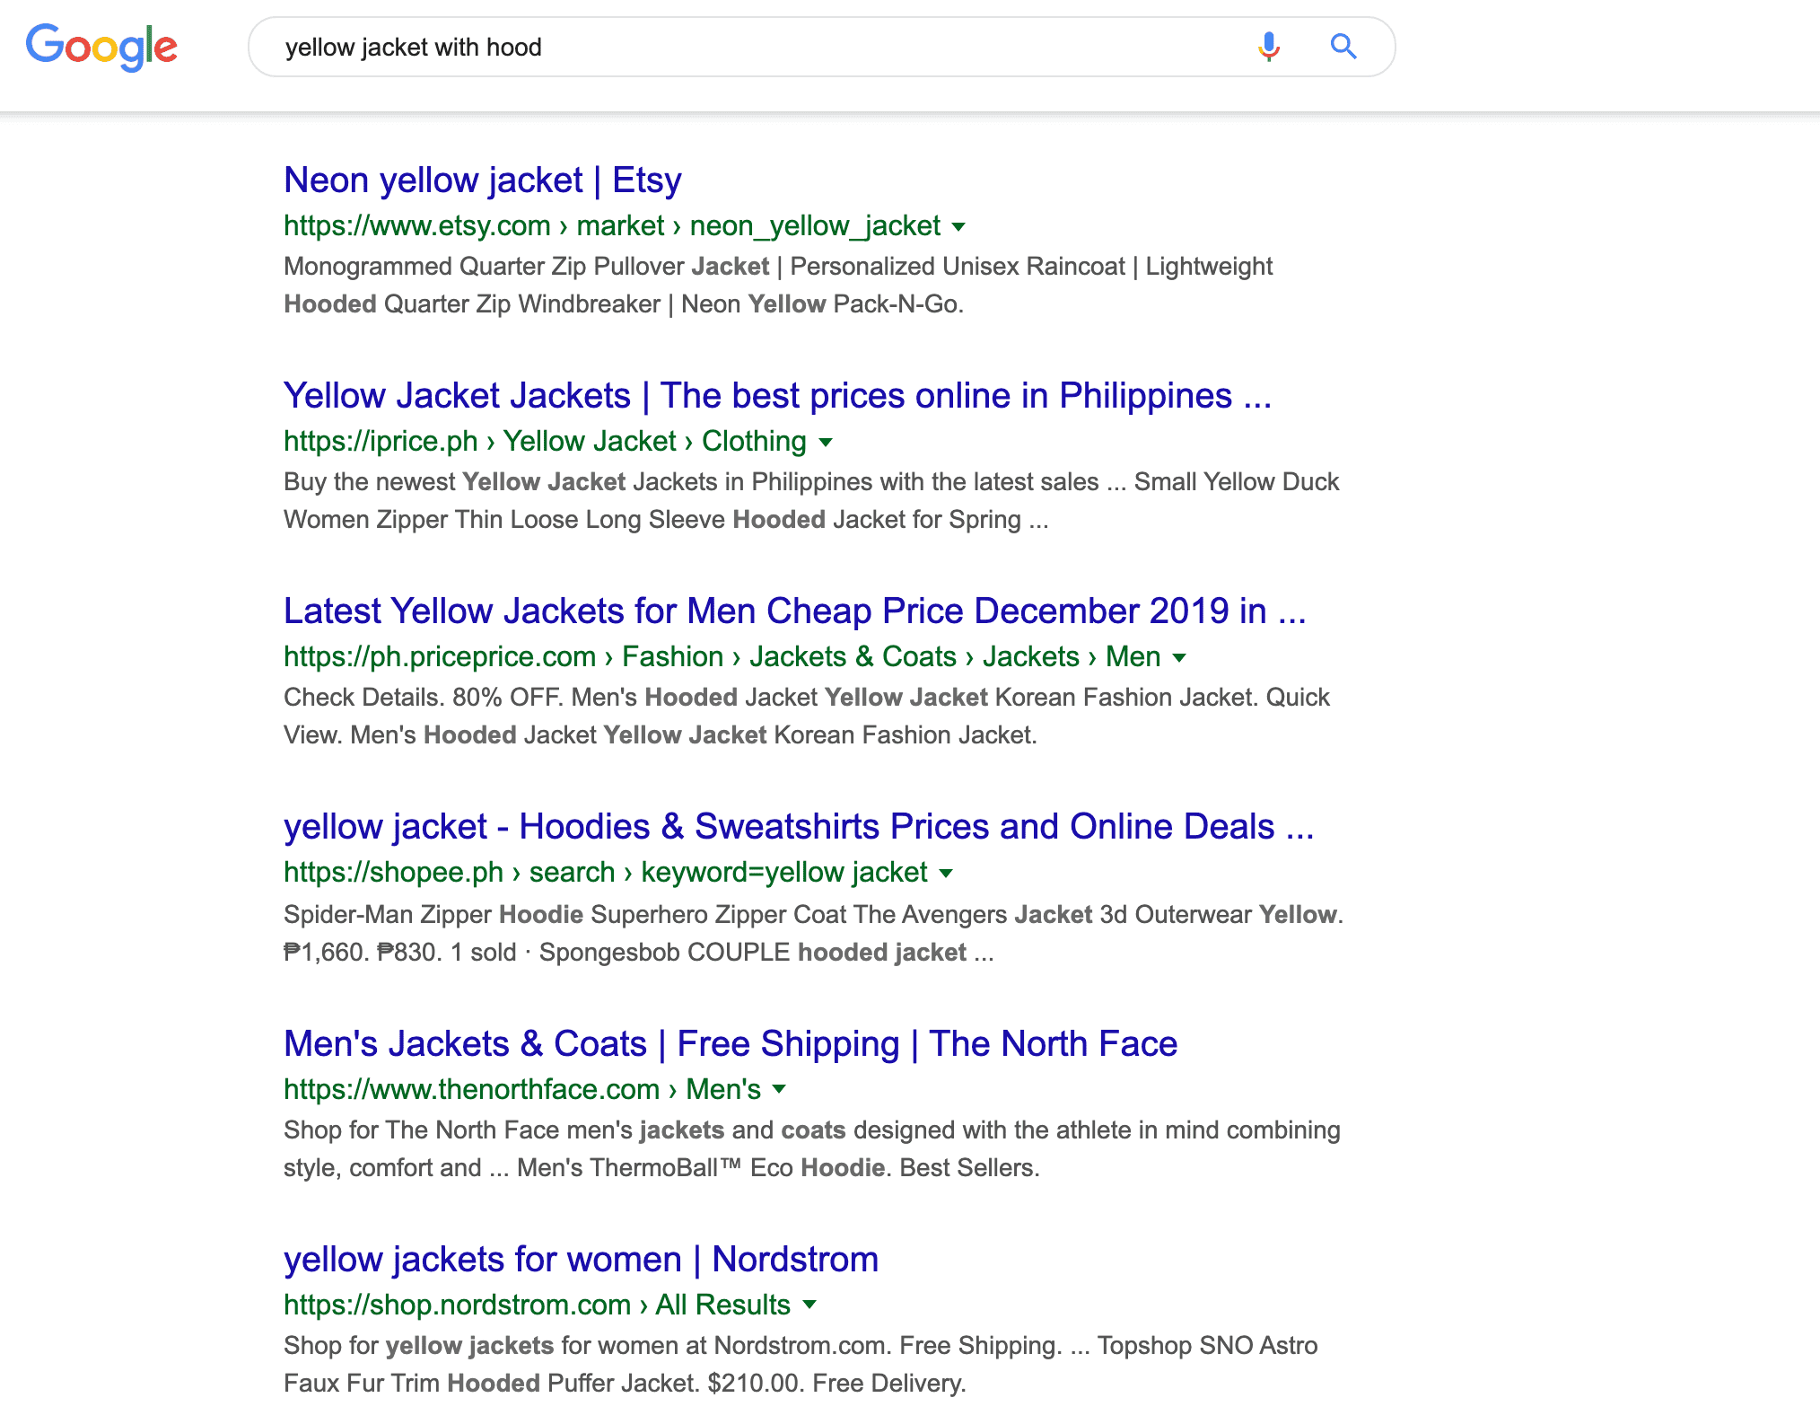Click the voice search microphone icon
Screen dimensions: 1820x1424
(1268, 47)
